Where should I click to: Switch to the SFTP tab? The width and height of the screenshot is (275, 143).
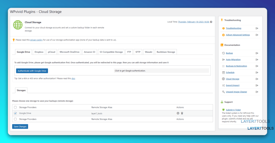point(138,52)
